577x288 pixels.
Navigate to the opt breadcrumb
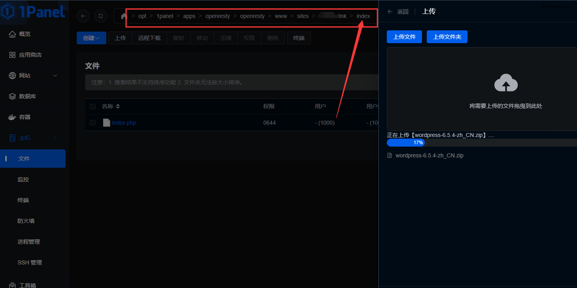pos(142,16)
